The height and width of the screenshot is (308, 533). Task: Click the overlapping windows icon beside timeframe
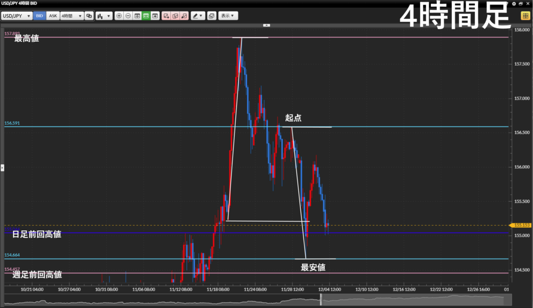[89, 16]
